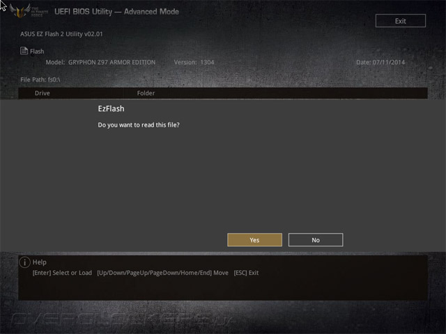The height and width of the screenshot is (334, 446).
Task: Select the Folder column header
Action: tap(146, 93)
